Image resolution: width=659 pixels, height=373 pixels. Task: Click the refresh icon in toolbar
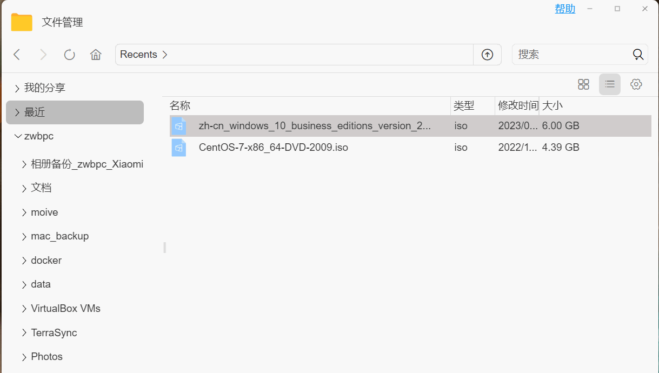click(69, 55)
